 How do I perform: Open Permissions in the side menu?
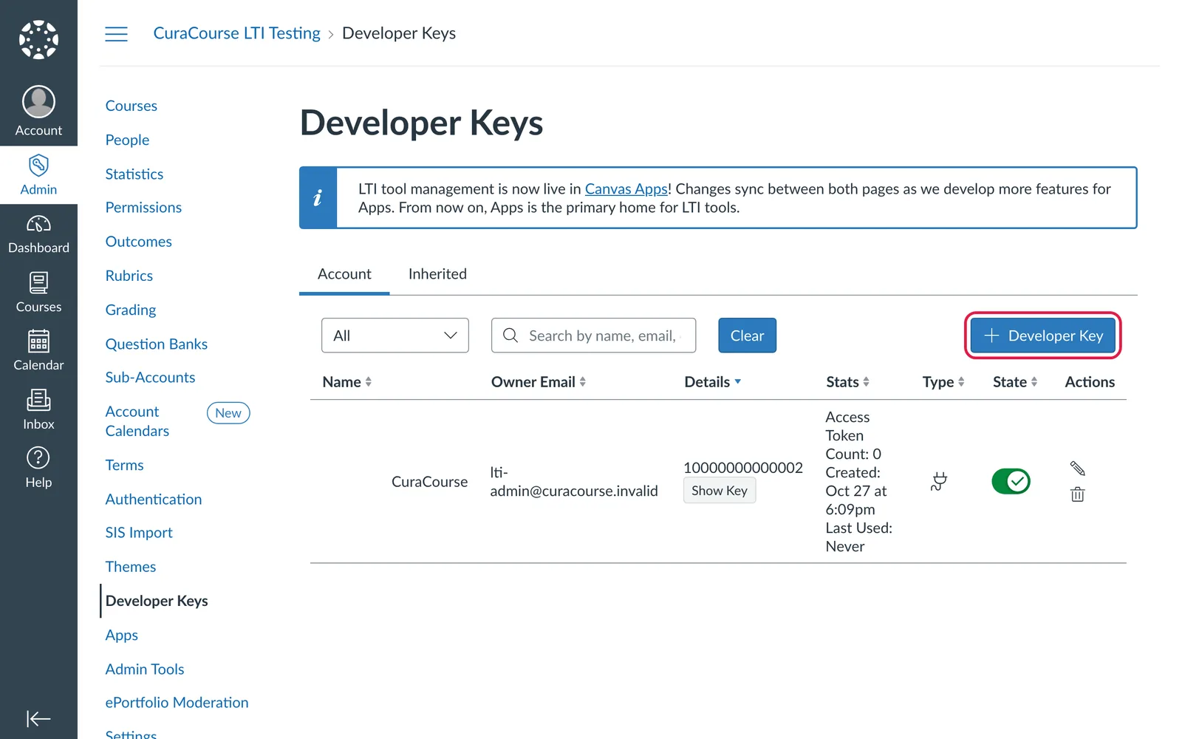(143, 208)
